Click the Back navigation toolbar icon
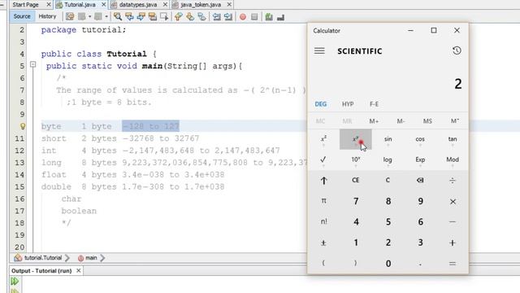520x293 pixels. (x=81, y=16)
